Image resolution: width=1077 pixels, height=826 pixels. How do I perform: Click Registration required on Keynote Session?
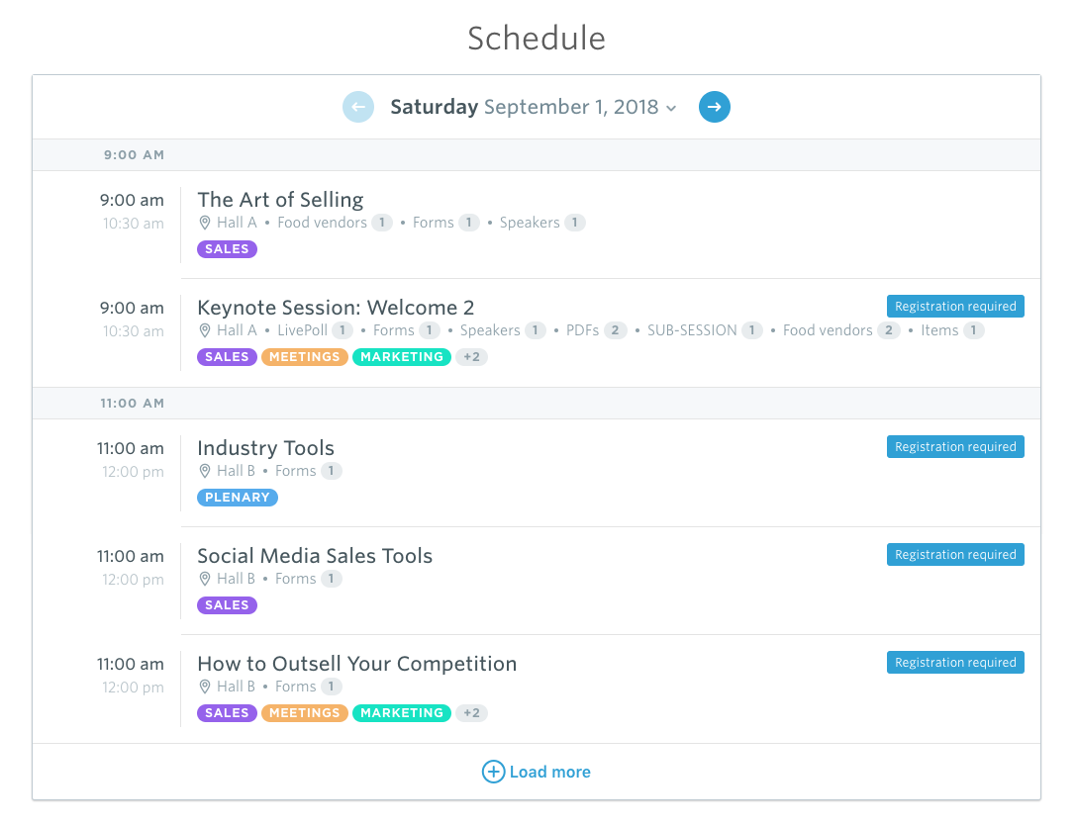point(955,307)
